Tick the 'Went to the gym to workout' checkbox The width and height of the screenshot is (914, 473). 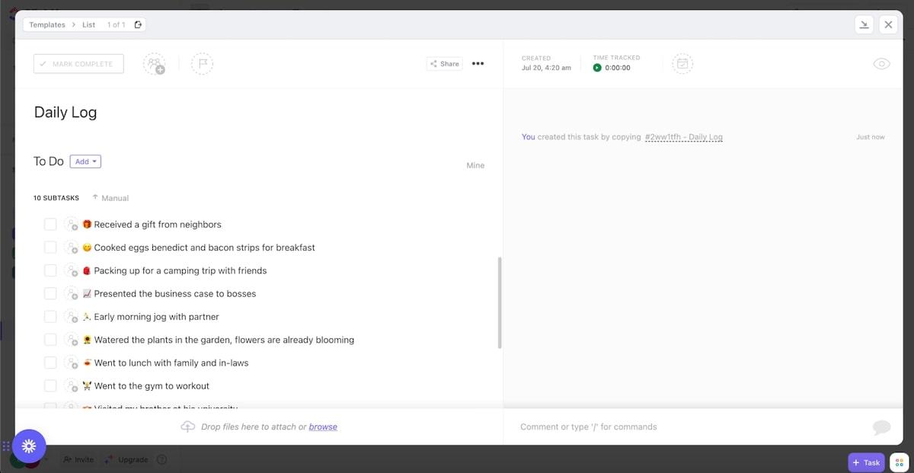pyautogui.click(x=50, y=386)
